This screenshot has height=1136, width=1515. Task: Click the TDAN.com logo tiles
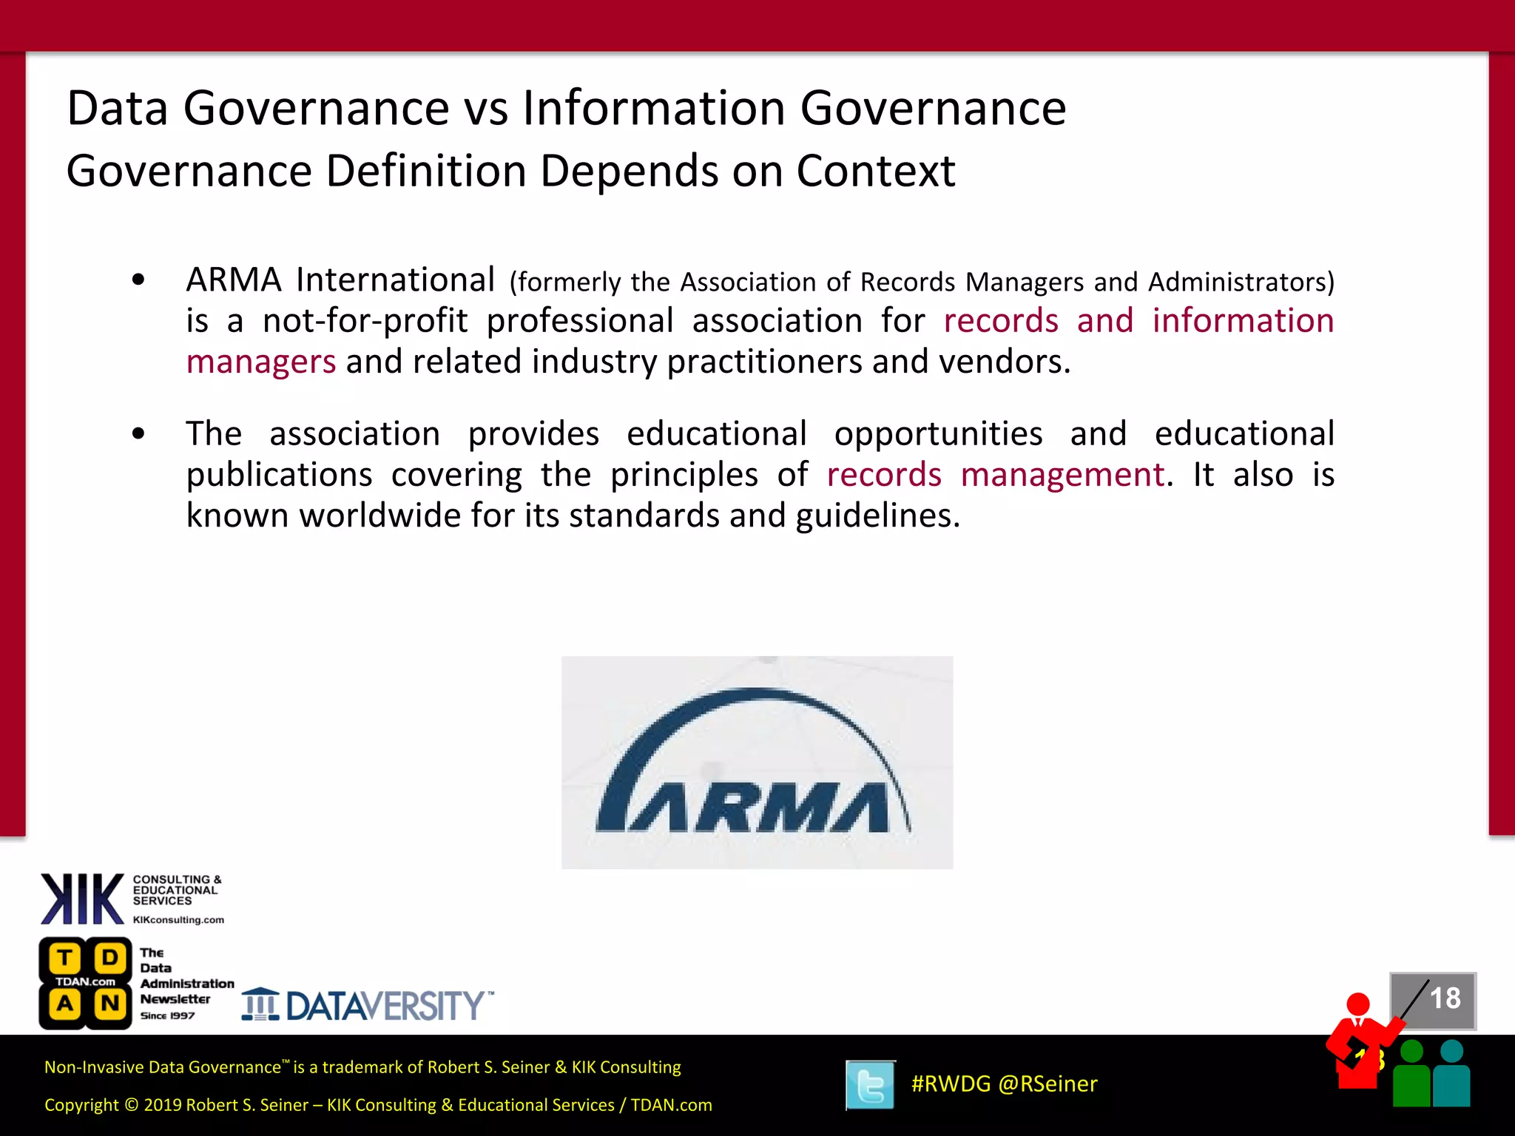click(86, 983)
